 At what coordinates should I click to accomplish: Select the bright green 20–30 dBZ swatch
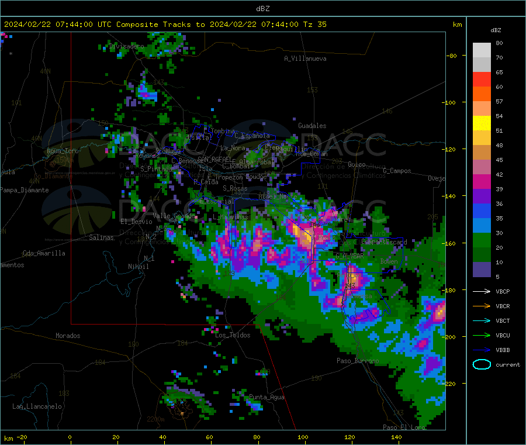[x=482, y=240]
